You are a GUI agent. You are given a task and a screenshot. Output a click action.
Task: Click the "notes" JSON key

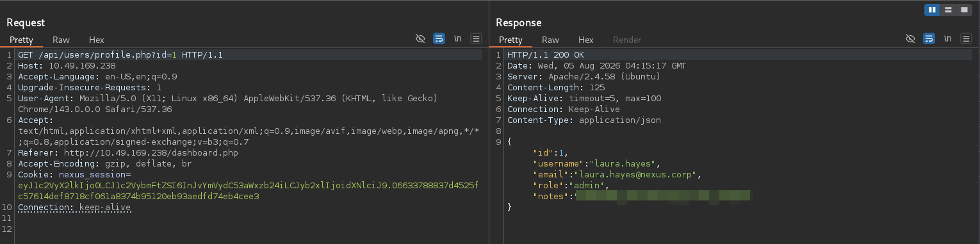click(x=551, y=197)
